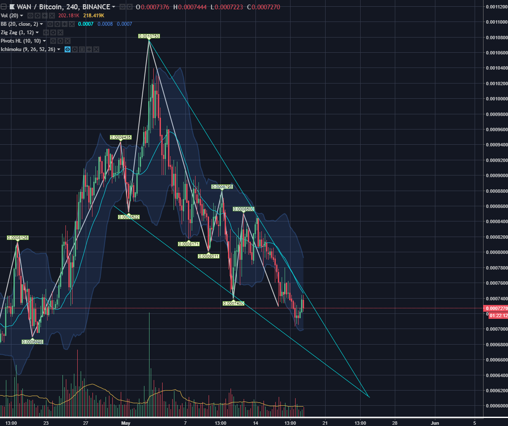Click the plus icon next to BB indicator
The height and width of the screenshot is (426, 508).
64,24
